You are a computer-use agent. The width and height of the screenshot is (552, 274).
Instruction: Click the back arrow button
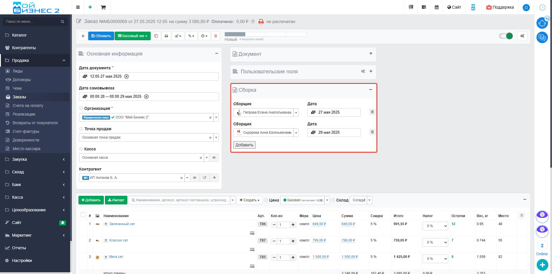pos(83,36)
